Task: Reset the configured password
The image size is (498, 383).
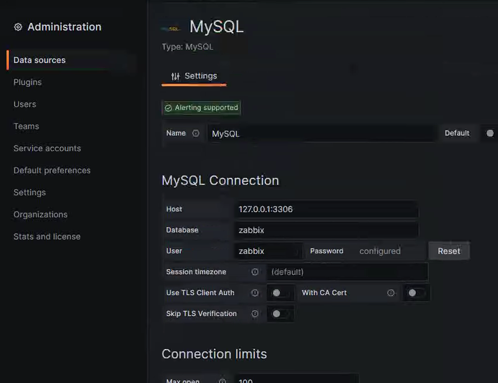Action: [x=449, y=251]
